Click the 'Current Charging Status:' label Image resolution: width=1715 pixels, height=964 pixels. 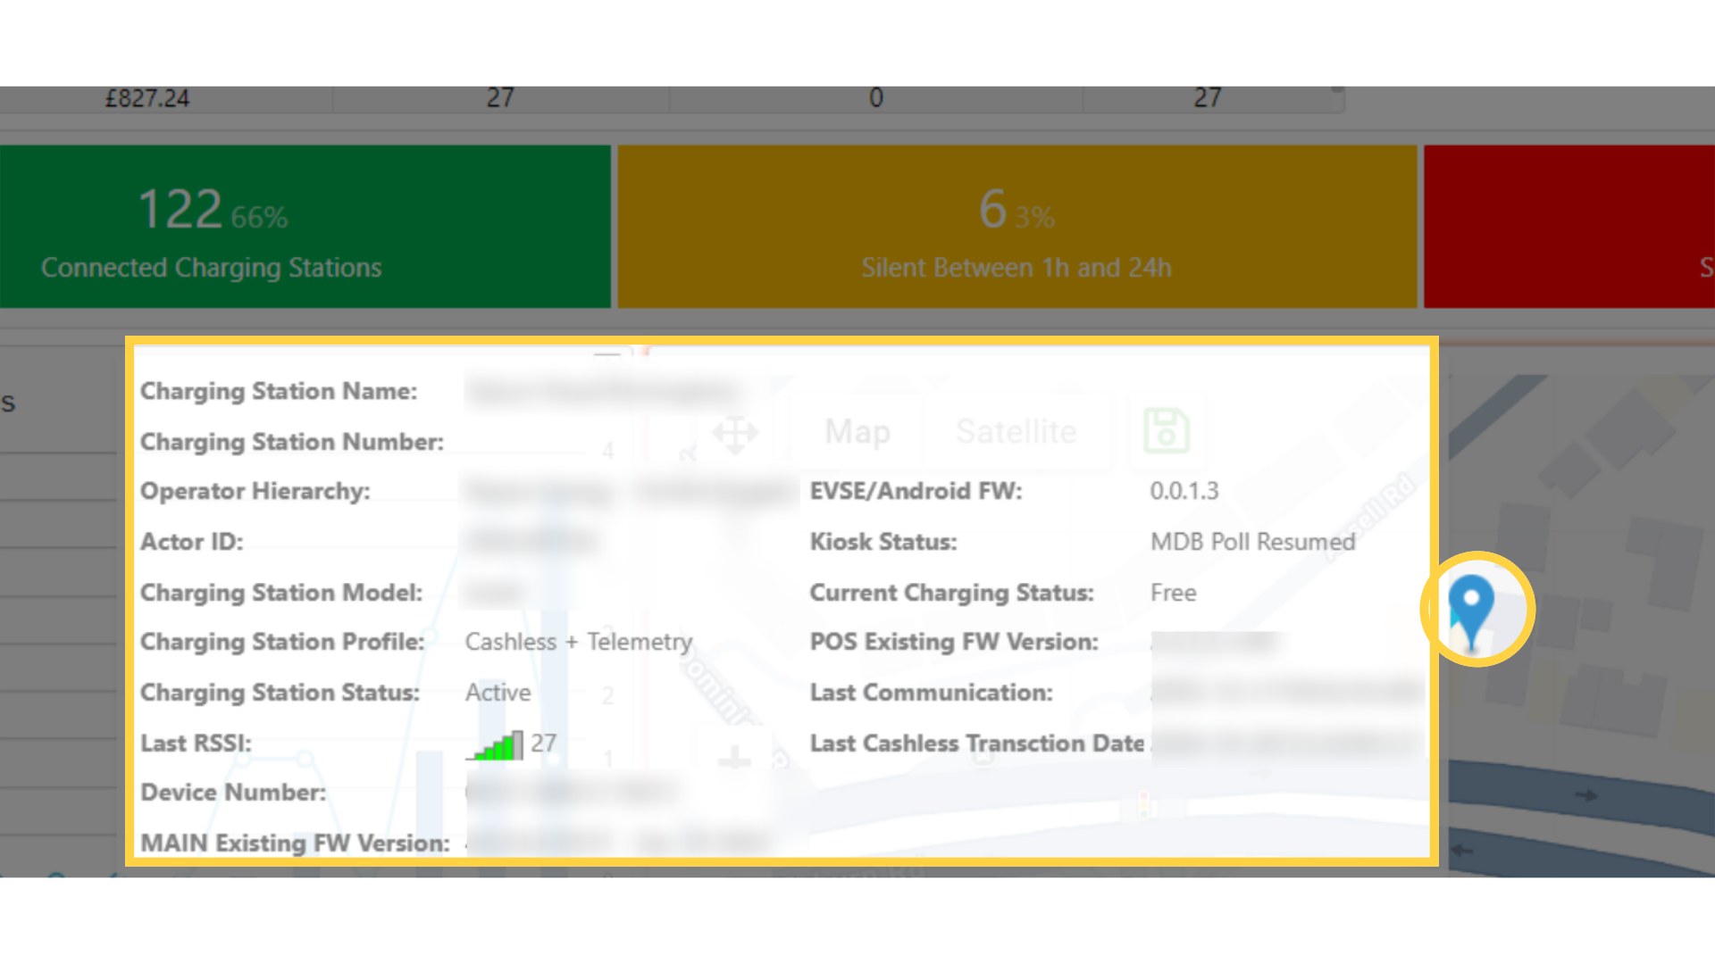click(x=951, y=593)
